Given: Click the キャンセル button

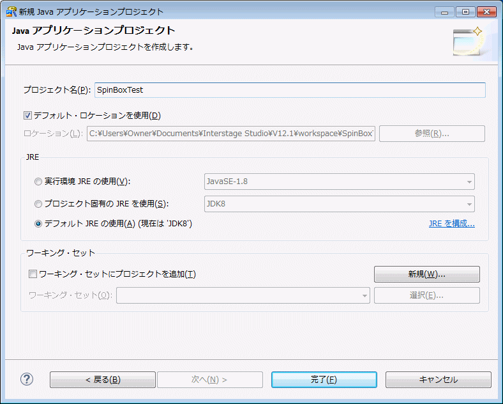Looking at the screenshot, I should [438, 380].
